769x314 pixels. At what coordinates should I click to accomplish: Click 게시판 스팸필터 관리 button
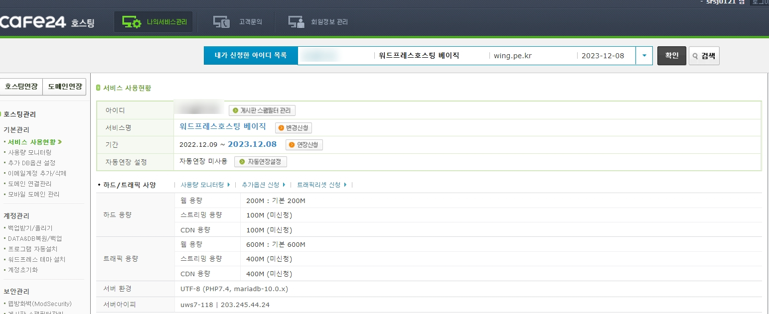(x=262, y=110)
